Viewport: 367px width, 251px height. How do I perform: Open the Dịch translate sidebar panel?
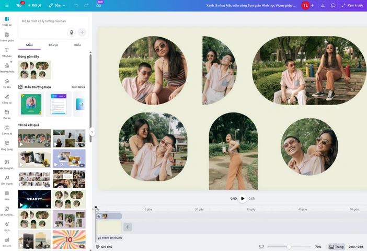tap(7, 226)
